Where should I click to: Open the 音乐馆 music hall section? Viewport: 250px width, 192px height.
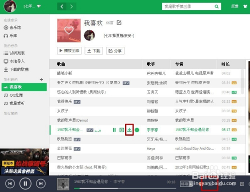[x=12, y=27]
